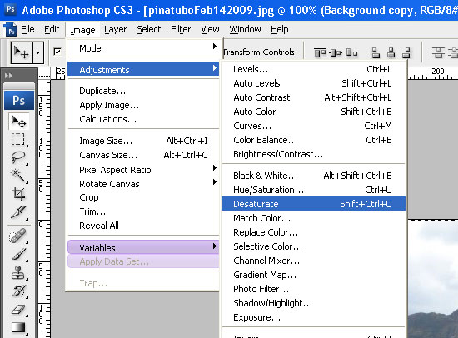
Task: Expand the Rotate Canvas submenu
Action: [144, 184]
